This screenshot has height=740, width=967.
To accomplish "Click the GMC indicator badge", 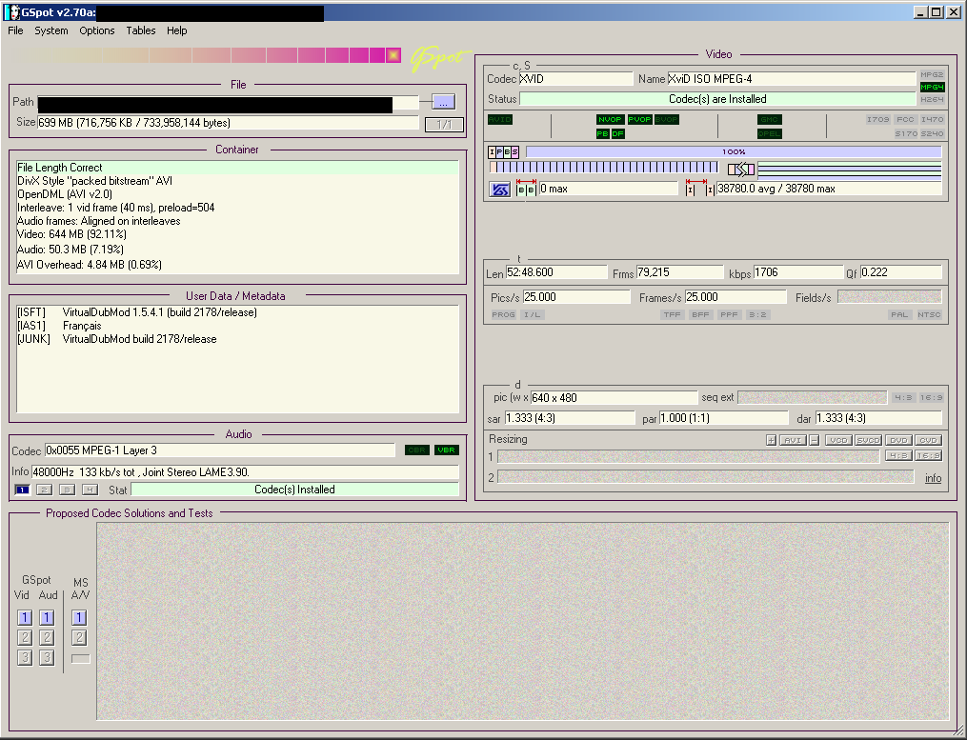I will (x=770, y=120).
